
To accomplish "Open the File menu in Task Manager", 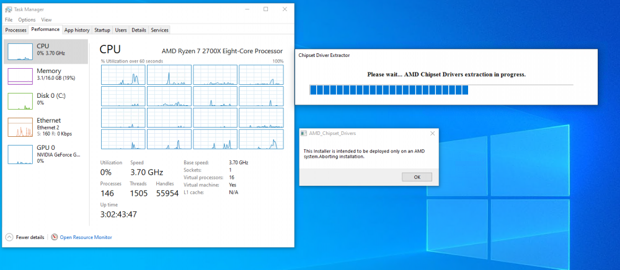I will [x=9, y=20].
